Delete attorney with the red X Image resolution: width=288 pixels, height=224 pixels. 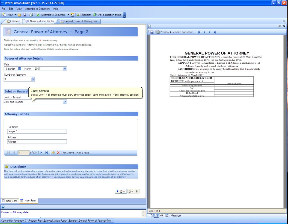coord(58,153)
